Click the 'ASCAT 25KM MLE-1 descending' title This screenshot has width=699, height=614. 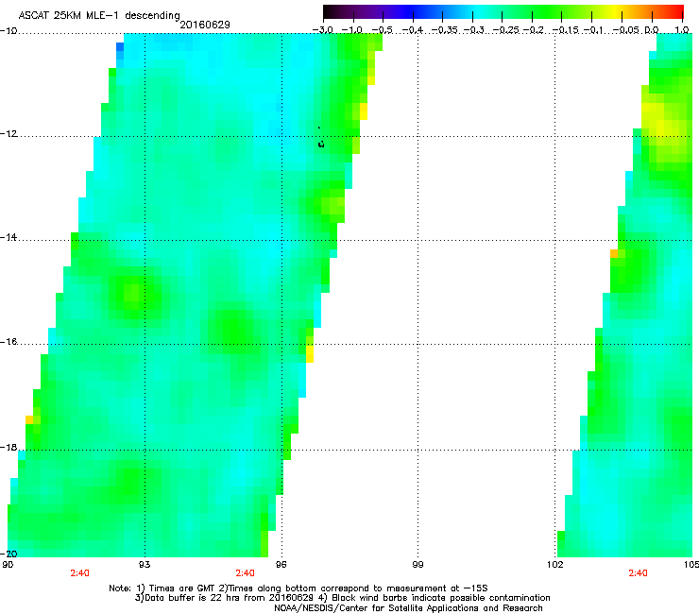(x=99, y=15)
